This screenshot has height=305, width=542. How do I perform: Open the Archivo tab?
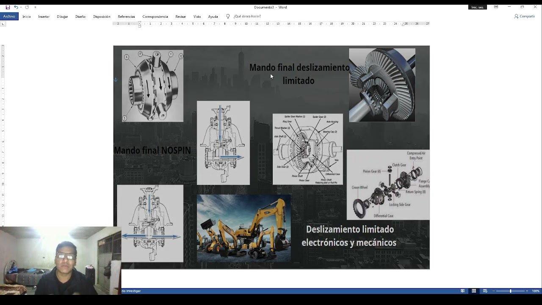(x=9, y=17)
